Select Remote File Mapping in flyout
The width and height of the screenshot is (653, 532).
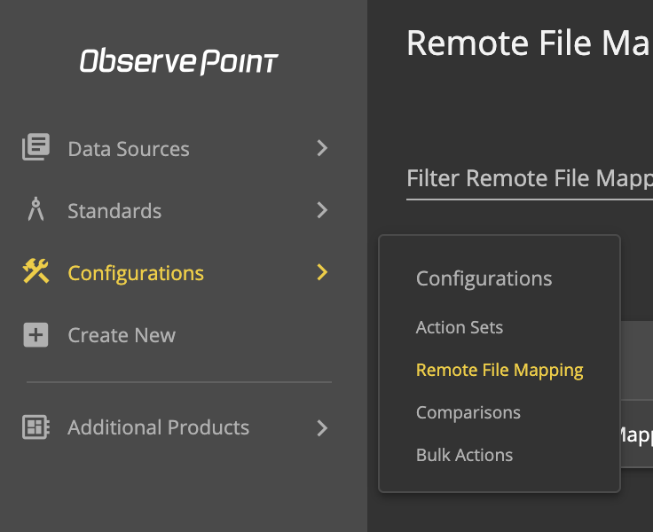point(500,371)
